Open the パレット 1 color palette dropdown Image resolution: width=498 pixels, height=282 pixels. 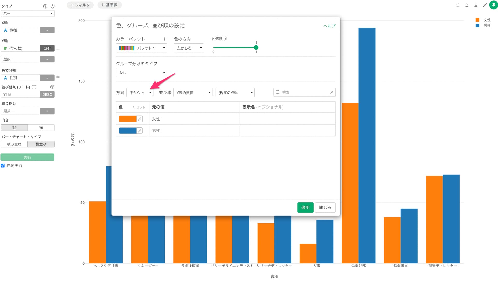pyautogui.click(x=141, y=48)
